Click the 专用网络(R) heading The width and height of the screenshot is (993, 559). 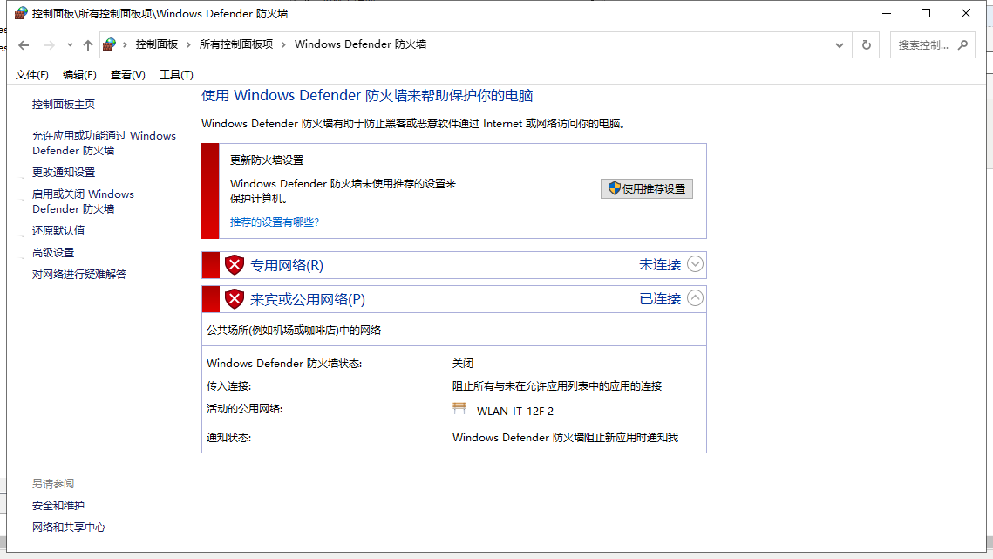[286, 265]
